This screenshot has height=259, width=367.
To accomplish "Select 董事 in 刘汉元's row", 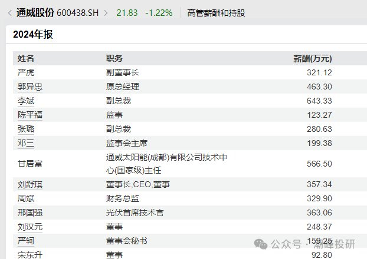I will point(114,227).
